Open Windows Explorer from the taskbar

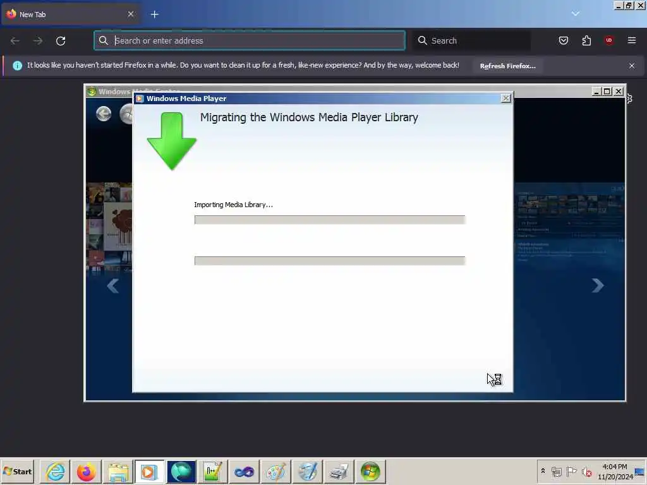click(118, 472)
